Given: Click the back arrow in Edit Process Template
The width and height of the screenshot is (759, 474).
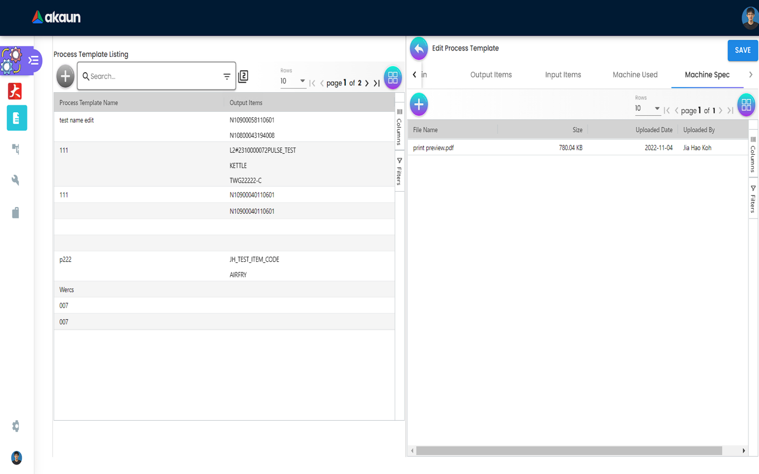Looking at the screenshot, I should pyautogui.click(x=419, y=49).
